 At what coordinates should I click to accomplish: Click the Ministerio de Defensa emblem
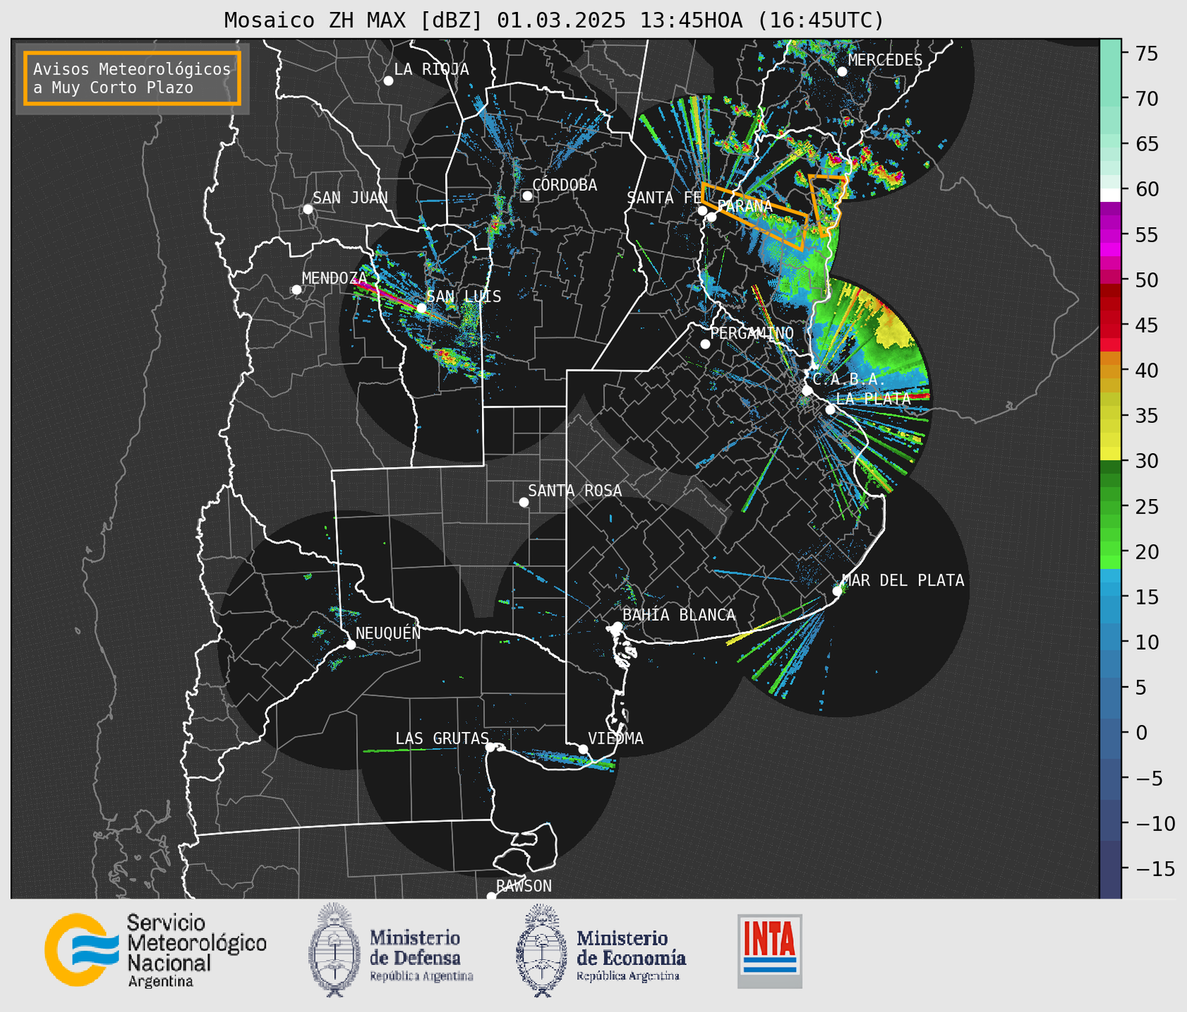pos(334,949)
